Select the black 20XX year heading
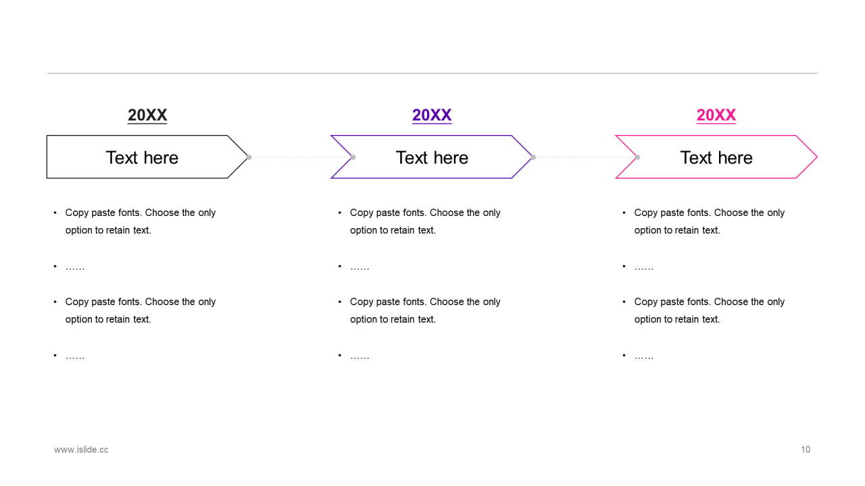 [147, 115]
